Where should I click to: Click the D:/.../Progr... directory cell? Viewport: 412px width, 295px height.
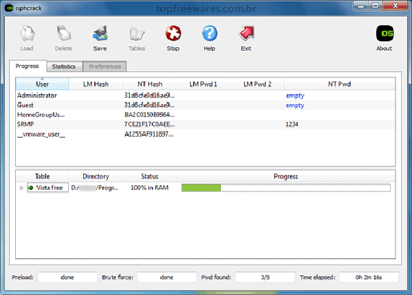(95, 188)
